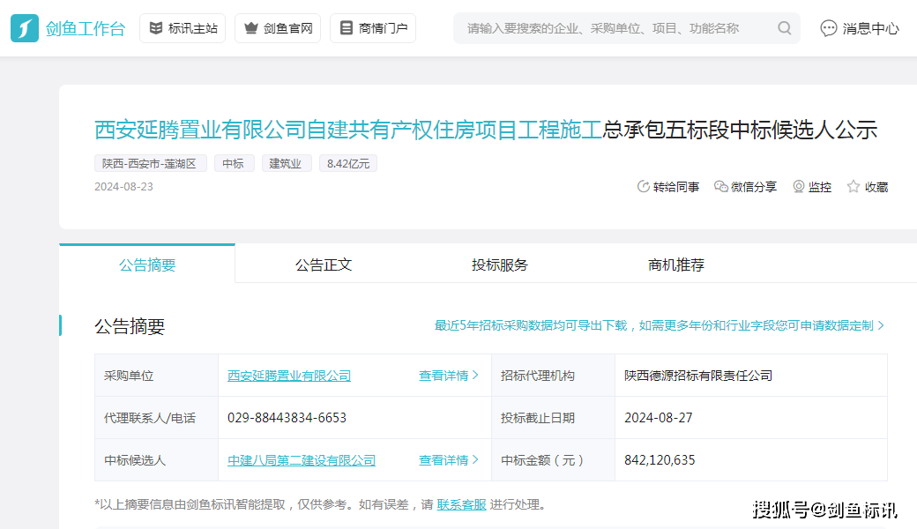Click the 8.42亿元 amount tag
The image size is (917, 529).
click(348, 164)
